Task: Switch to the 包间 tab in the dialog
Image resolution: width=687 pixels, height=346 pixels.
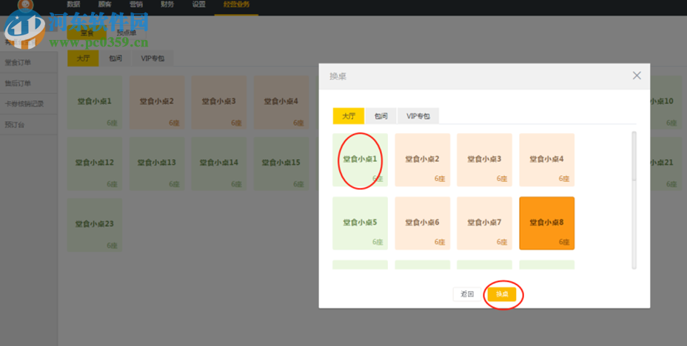Action: click(381, 116)
